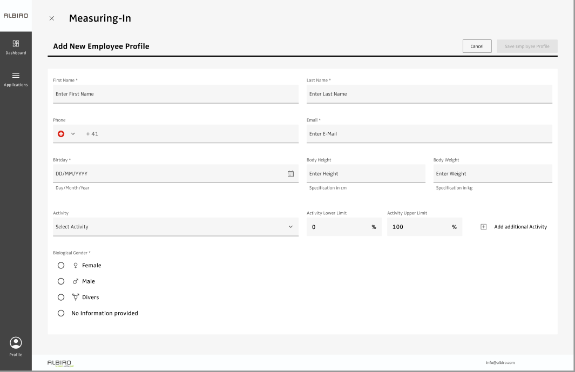The image size is (575, 372).
Task: Choose the Divers gender option
Action: coord(61,297)
